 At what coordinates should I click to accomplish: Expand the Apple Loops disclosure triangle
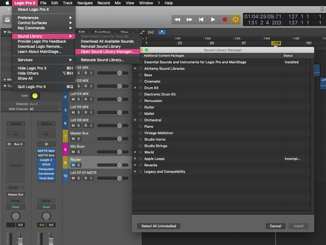(135, 159)
